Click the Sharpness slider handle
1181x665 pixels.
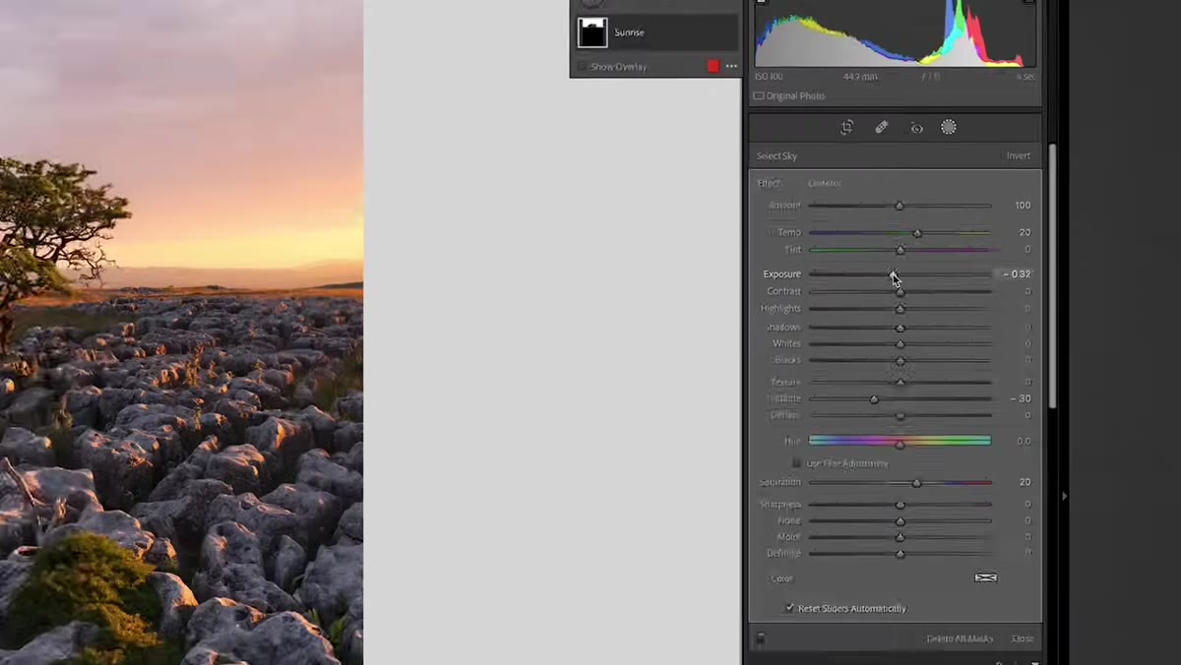pos(900,505)
